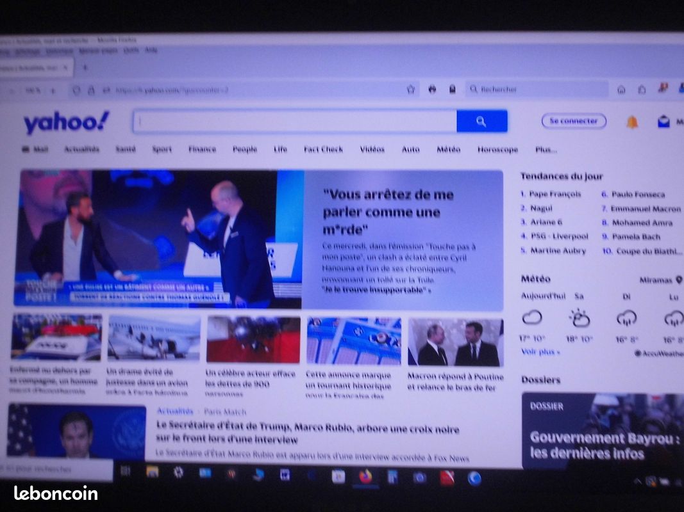This screenshot has width=684, height=512.
Task: Open the Historique menu
Action: tap(60, 51)
